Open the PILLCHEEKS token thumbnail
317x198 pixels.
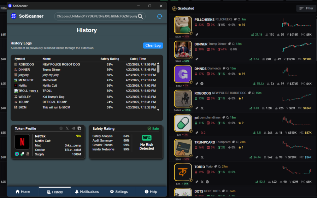coord(183,25)
